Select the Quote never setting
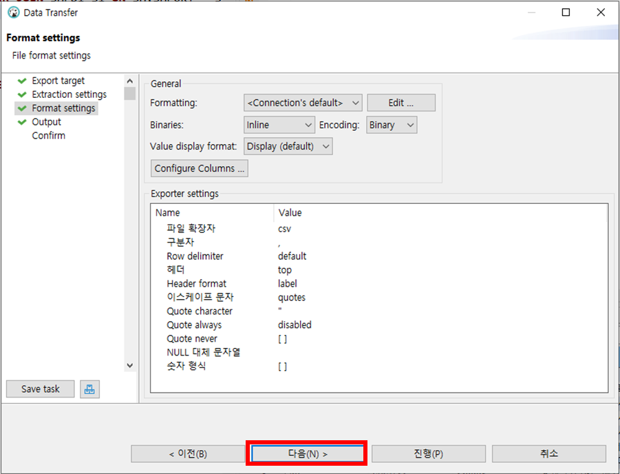Image resolution: width=620 pixels, height=474 pixels. [192, 339]
